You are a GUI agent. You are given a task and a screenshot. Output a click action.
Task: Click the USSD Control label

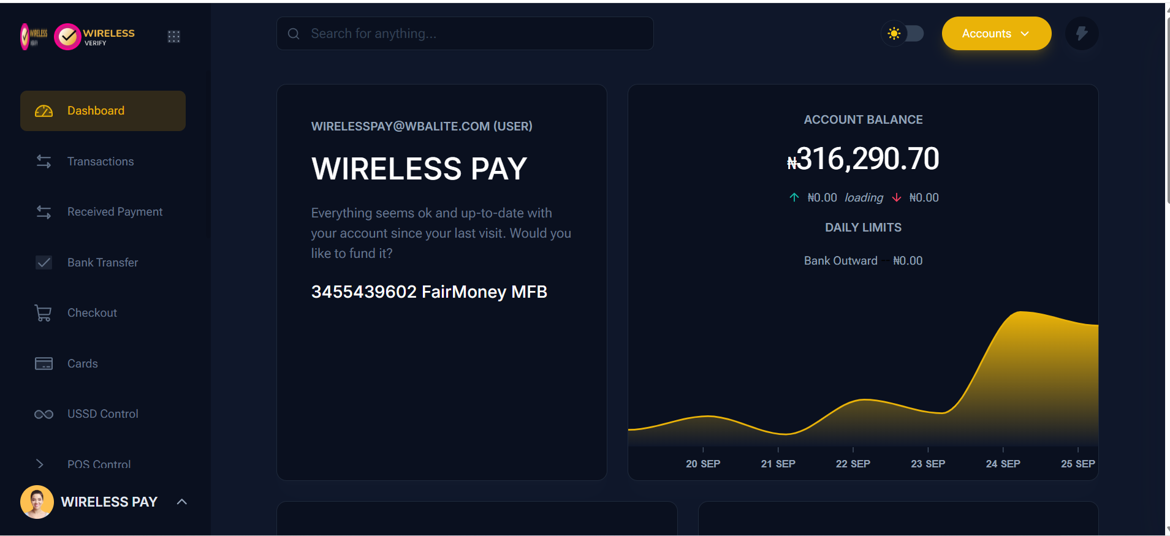coord(102,414)
